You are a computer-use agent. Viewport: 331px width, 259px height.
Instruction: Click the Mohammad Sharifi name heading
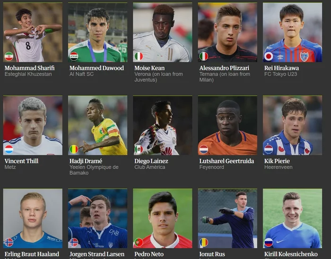coord(29,68)
